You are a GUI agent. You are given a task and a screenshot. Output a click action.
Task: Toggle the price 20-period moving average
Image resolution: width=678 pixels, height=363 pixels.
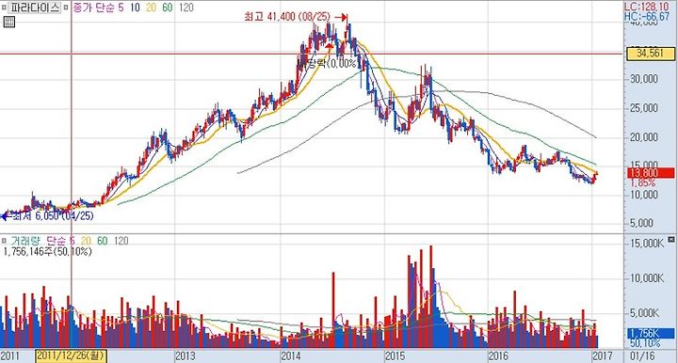[x=151, y=8]
